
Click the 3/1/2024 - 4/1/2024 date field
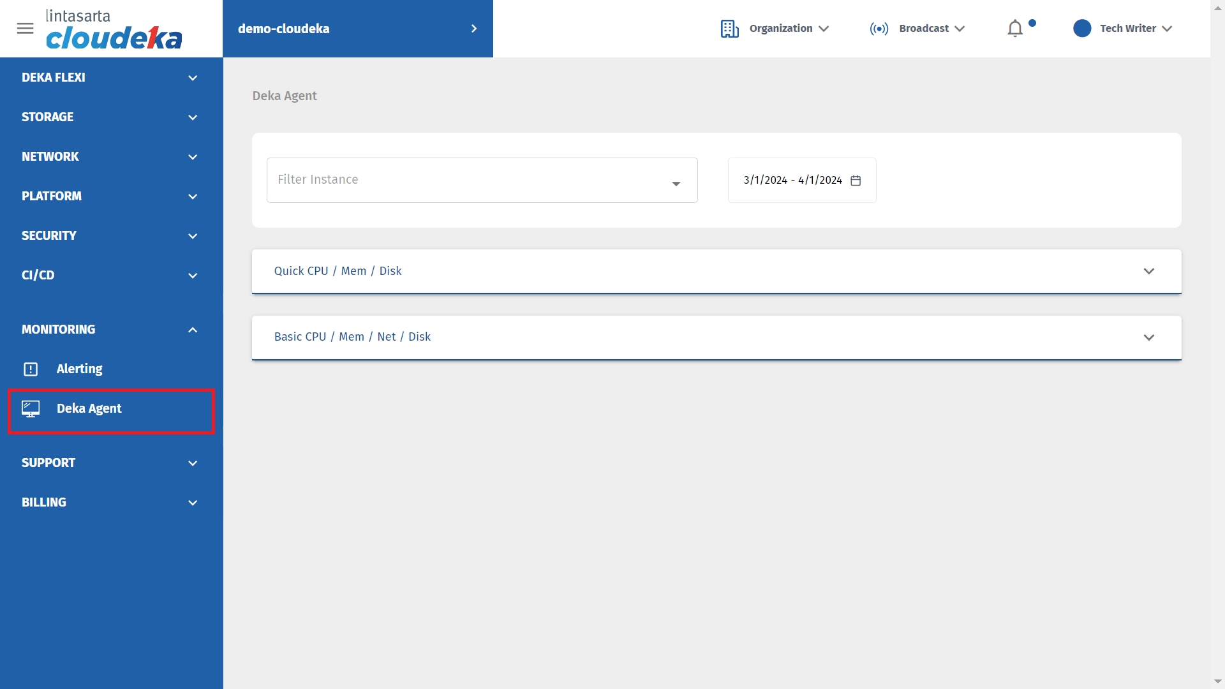792,181
